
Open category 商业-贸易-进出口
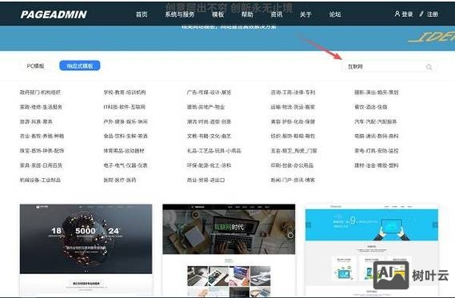coord(206,180)
